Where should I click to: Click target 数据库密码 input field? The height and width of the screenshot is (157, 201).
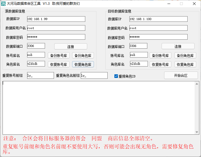coord(158,37)
